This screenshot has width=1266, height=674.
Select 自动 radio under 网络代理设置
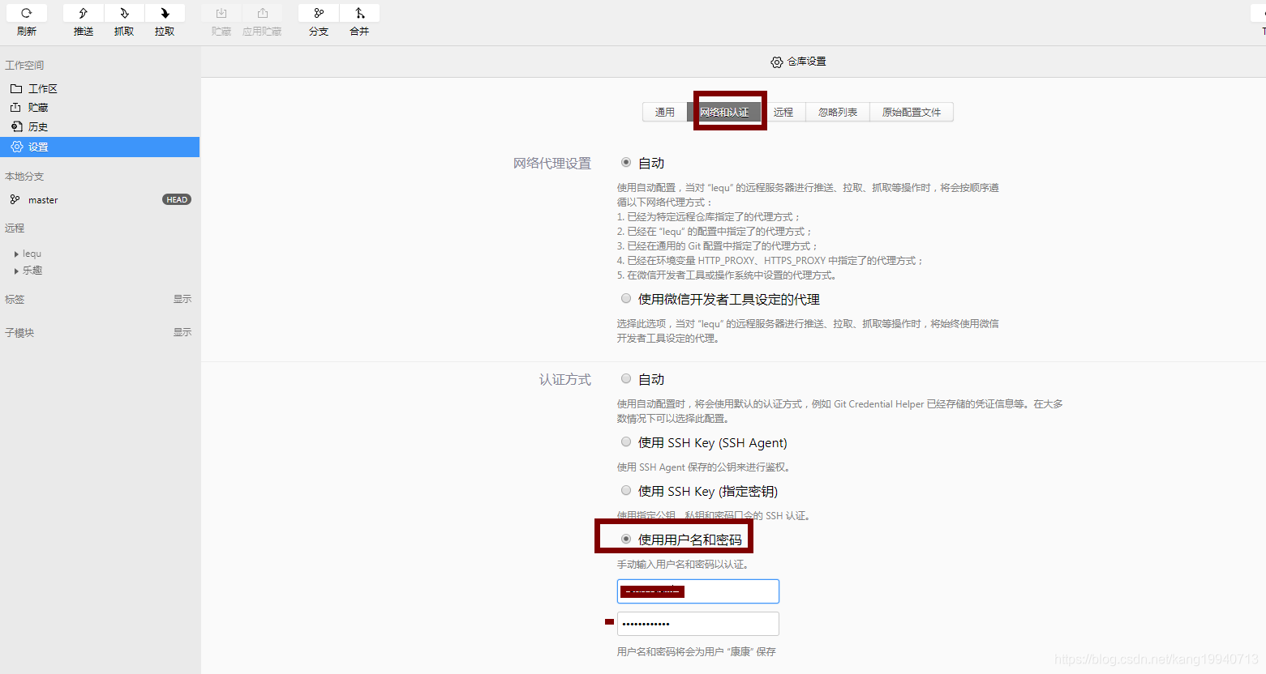pyautogui.click(x=626, y=162)
